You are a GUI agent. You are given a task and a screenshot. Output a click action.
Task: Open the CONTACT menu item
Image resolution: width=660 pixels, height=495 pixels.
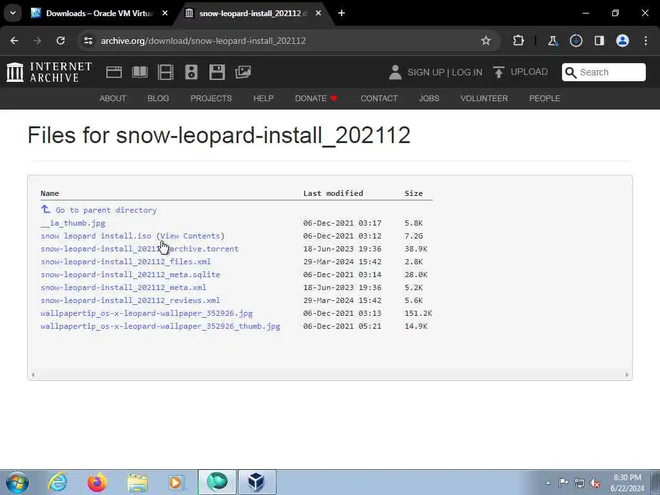379,99
